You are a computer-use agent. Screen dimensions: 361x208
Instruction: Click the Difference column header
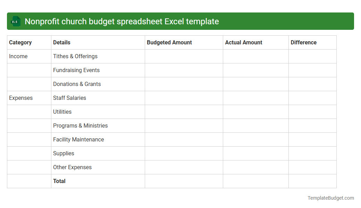point(303,42)
